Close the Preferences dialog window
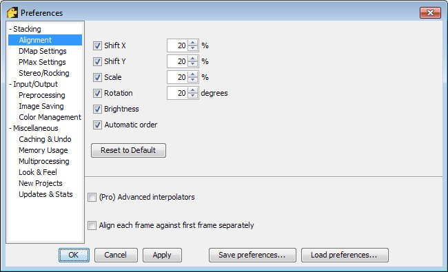Image resolution: width=448 pixels, height=272 pixels. (x=430, y=13)
